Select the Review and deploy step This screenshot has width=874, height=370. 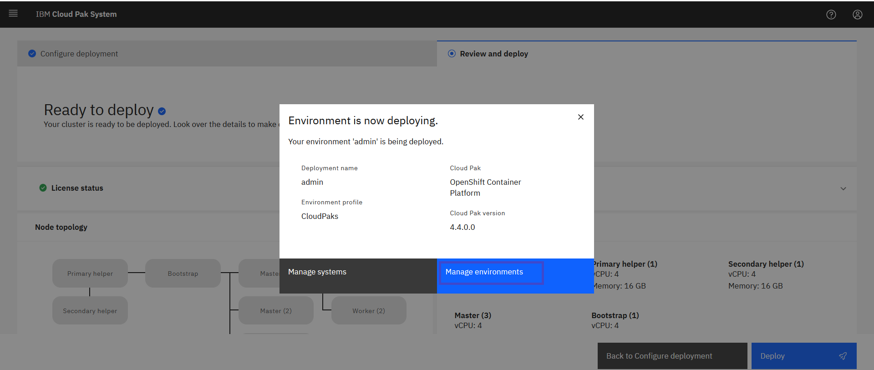pyautogui.click(x=493, y=54)
